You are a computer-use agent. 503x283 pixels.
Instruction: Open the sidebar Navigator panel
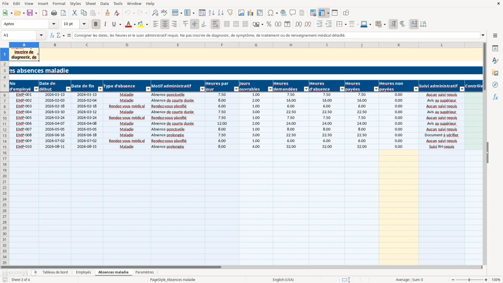(x=495, y=85)
